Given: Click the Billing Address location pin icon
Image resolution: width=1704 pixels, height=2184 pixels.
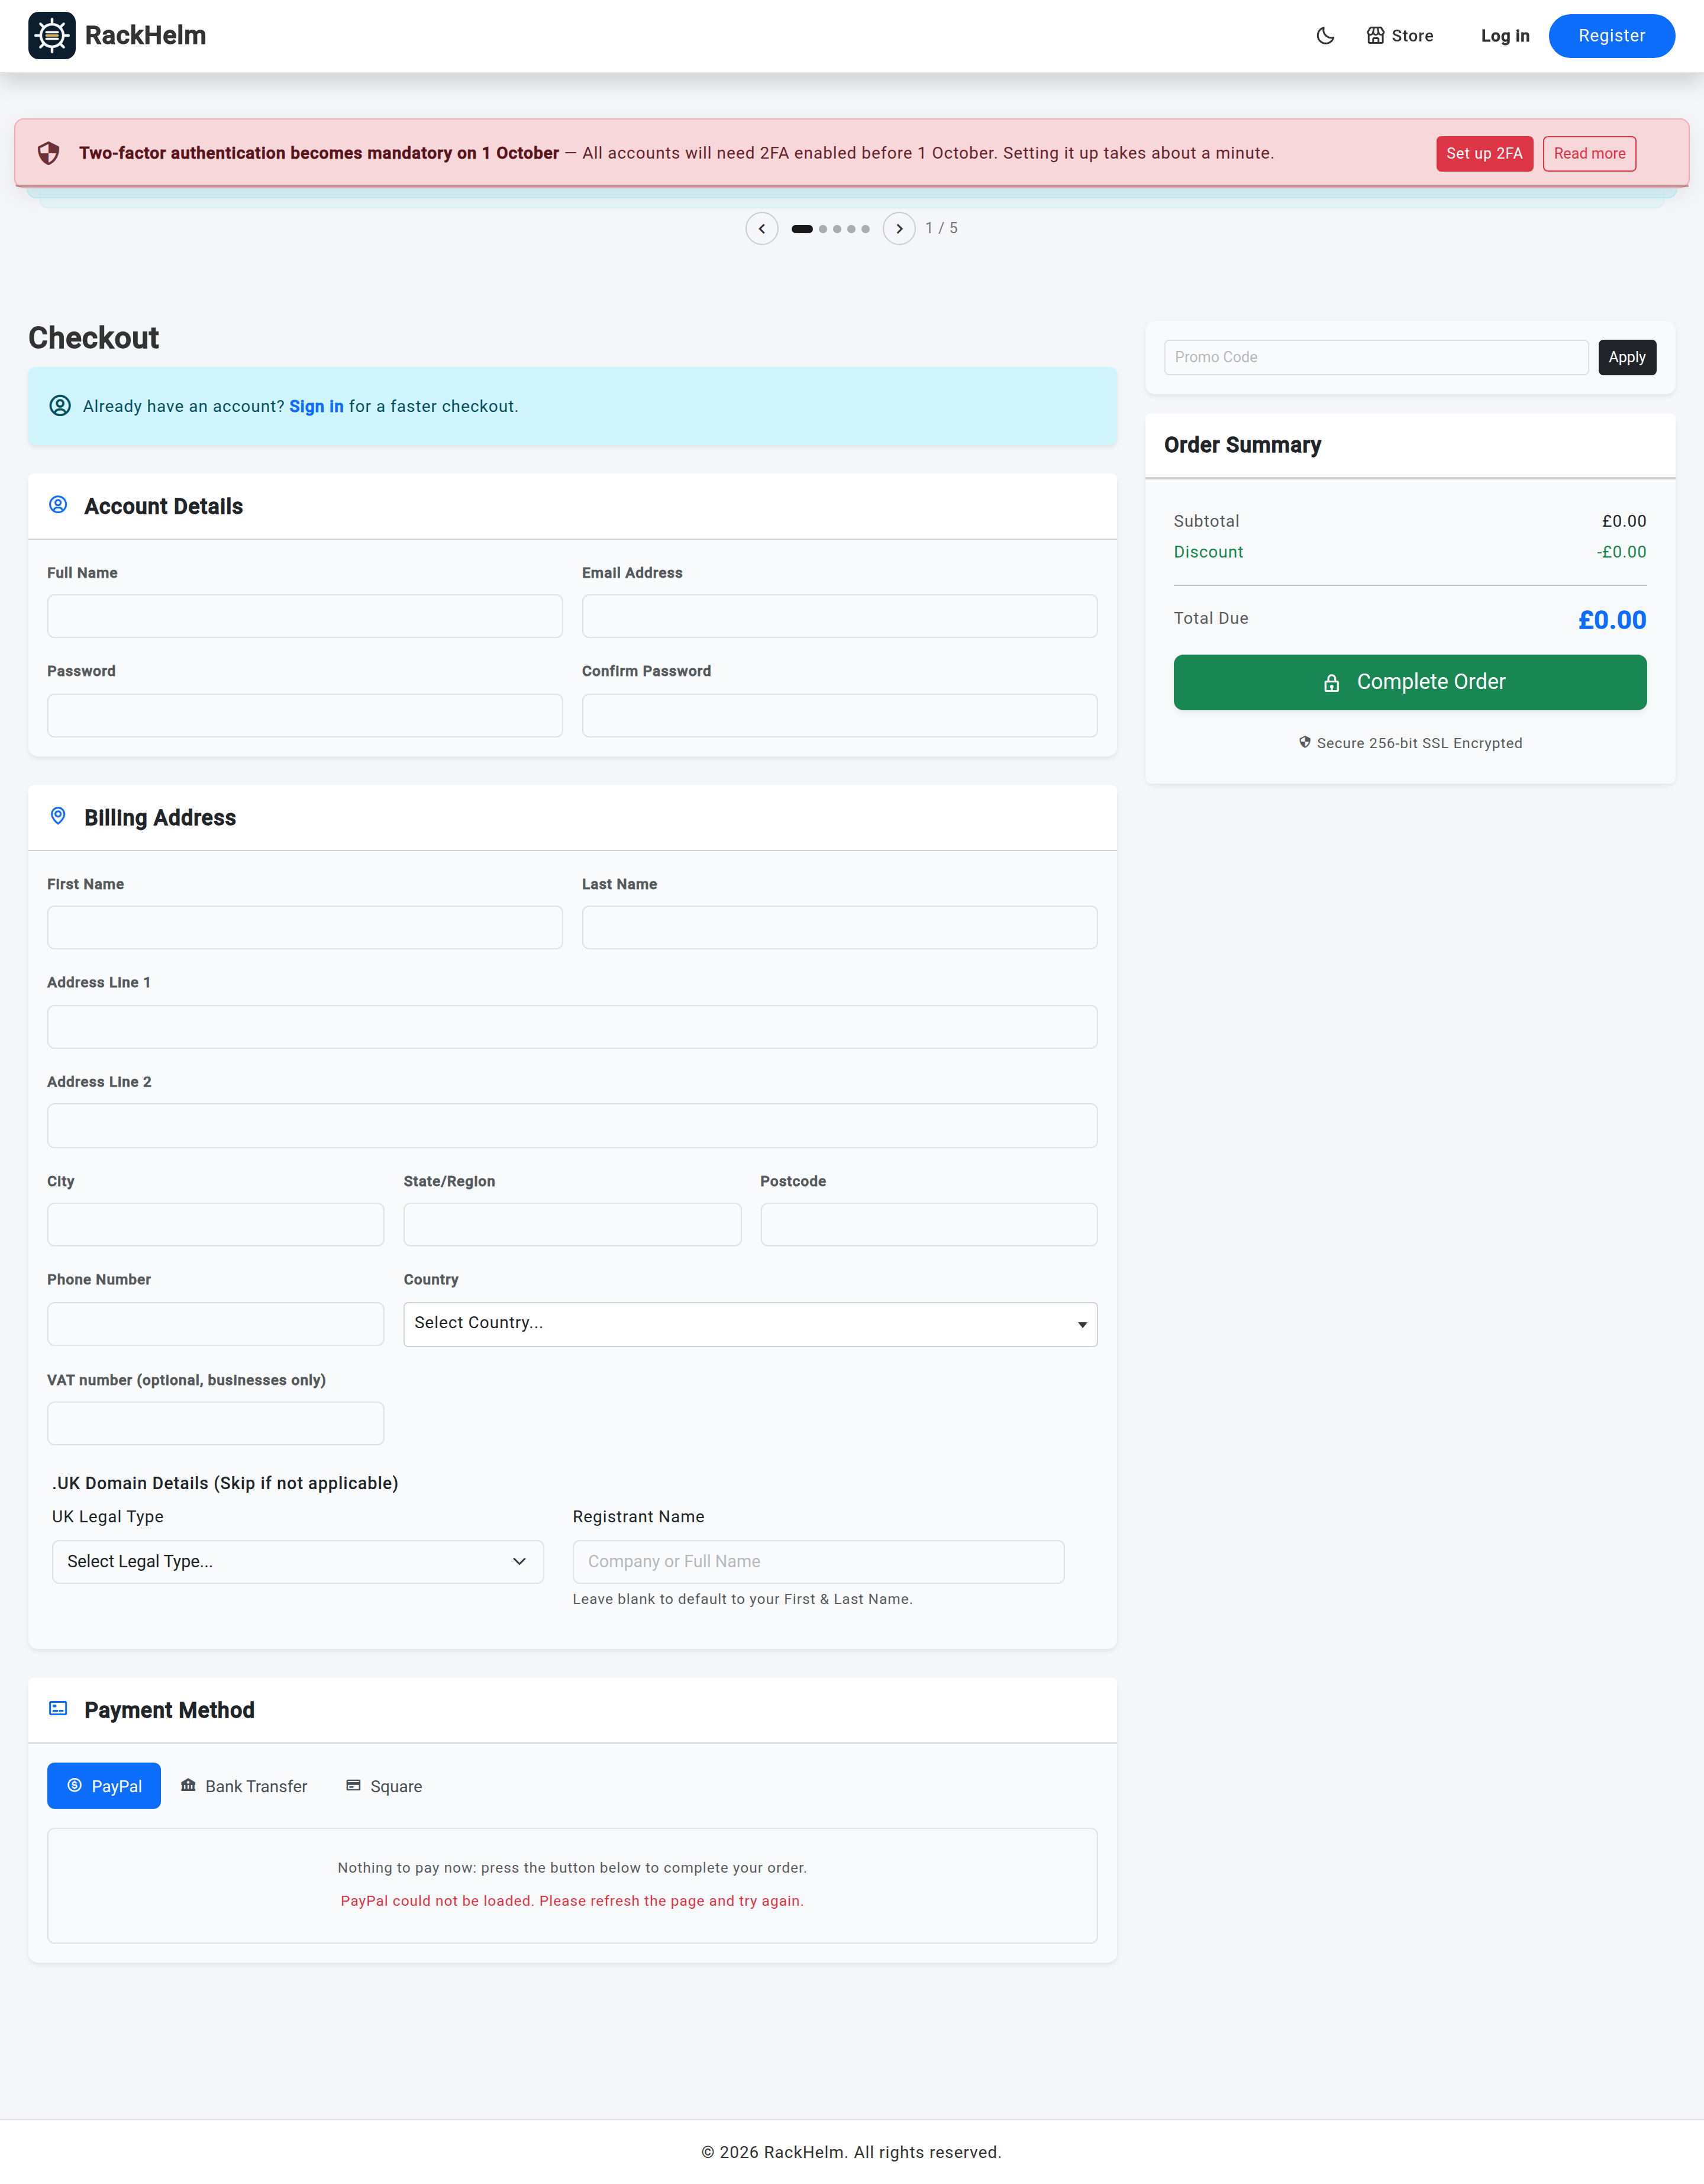Looking at the screenshot, I should 58,816.
